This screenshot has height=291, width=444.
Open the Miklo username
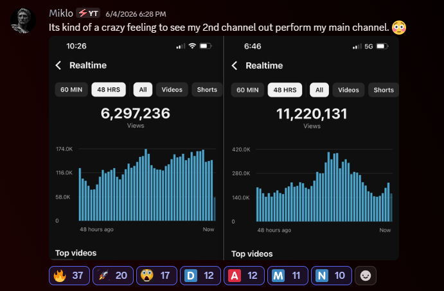pos(61,13)
